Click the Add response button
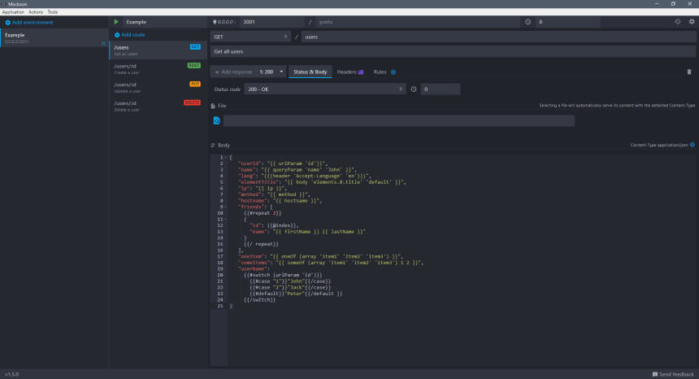Screen dimensions: 699x379 233,72
